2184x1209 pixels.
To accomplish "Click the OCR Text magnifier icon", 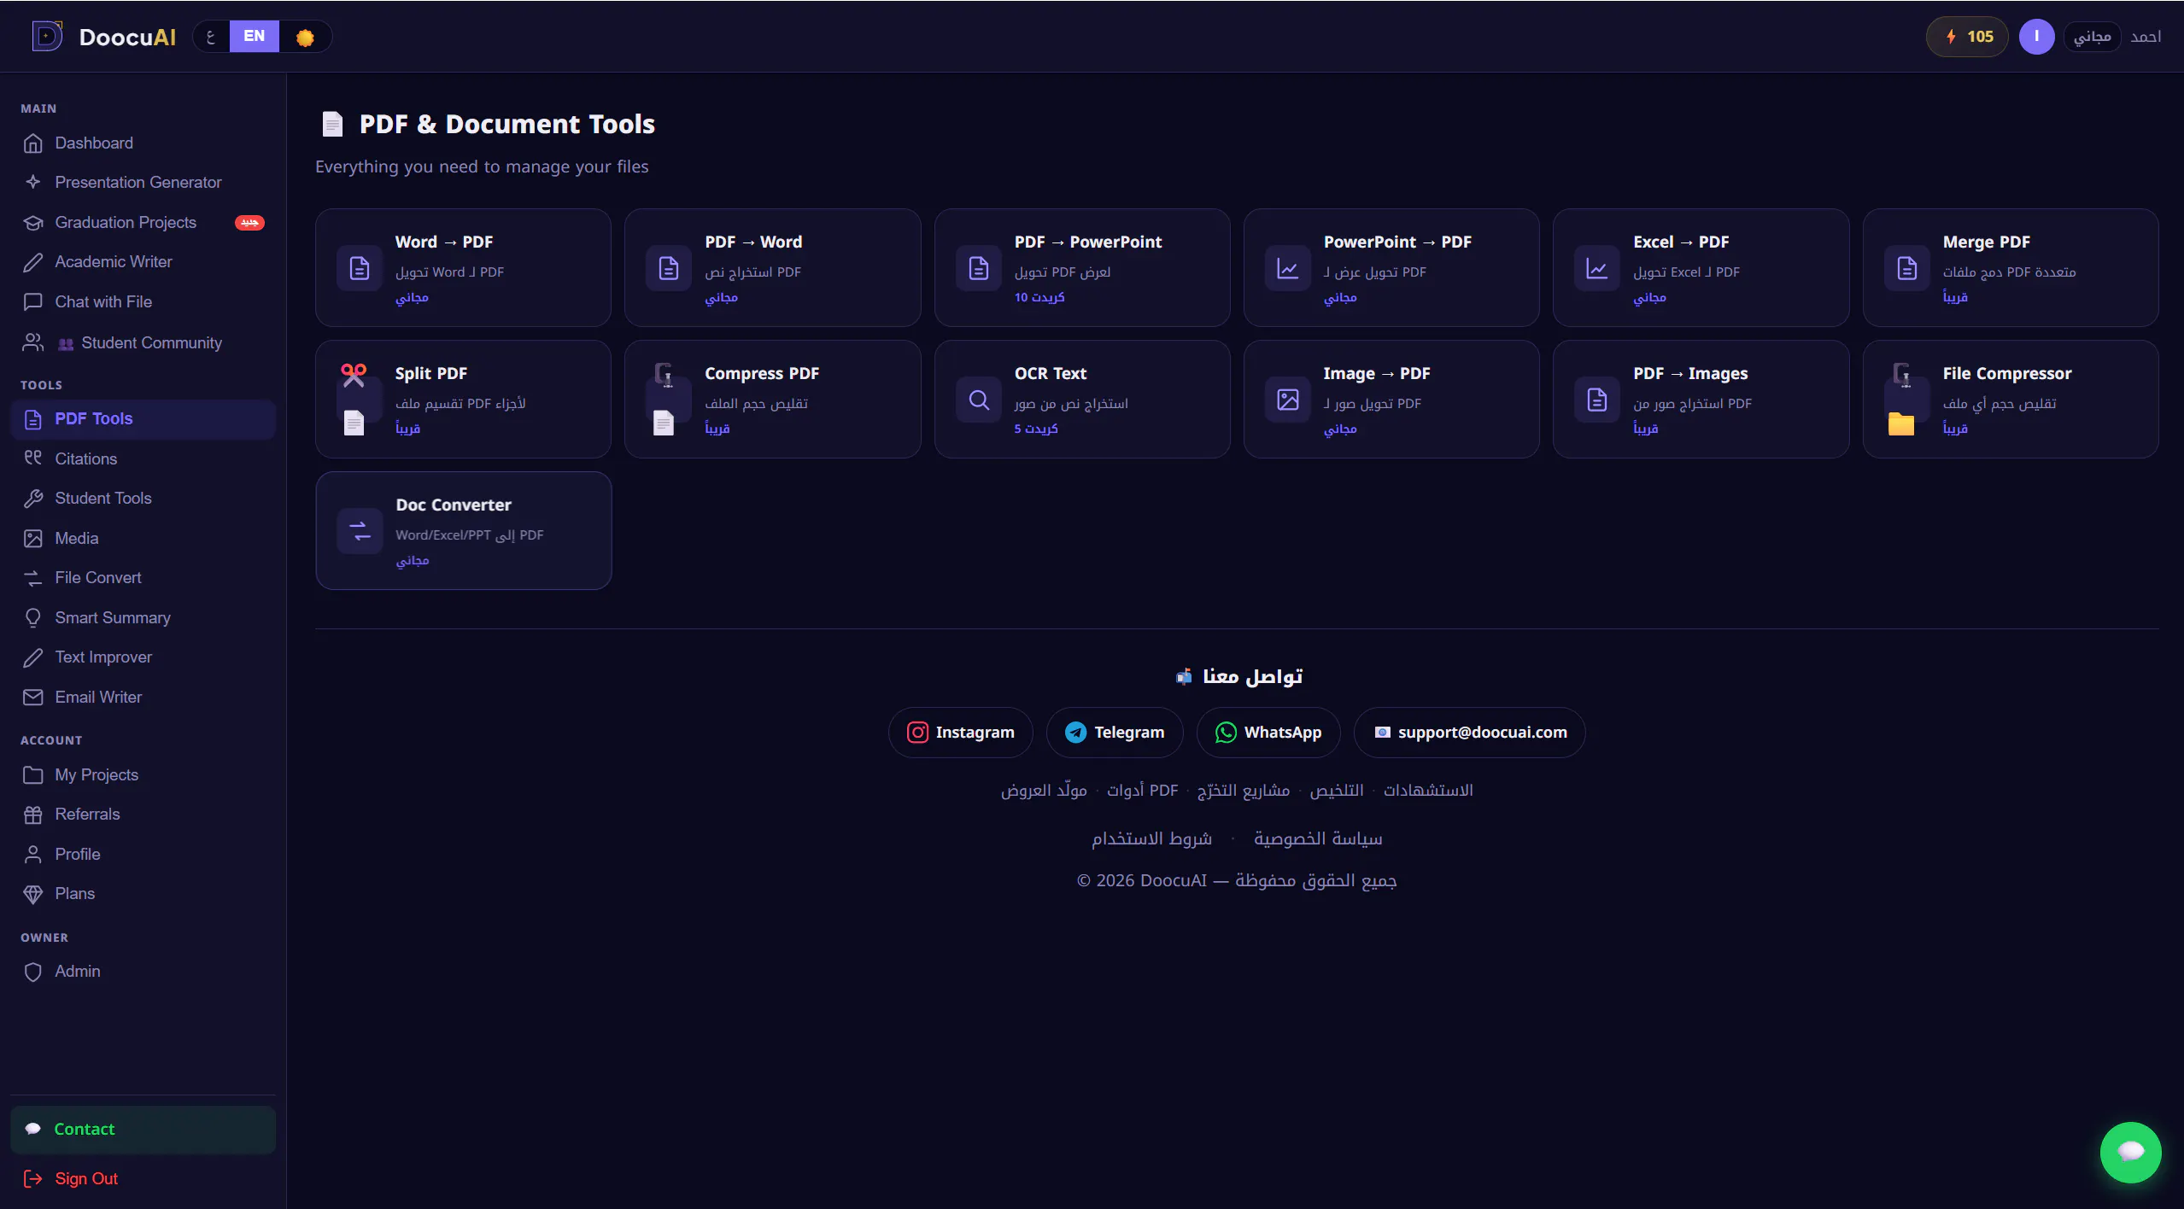I will click(x=979, y=400).
